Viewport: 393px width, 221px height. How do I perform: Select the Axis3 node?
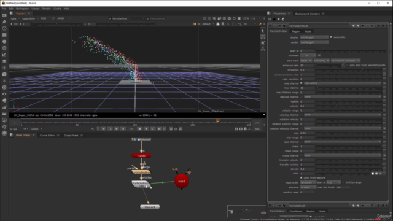tap(182, 181)
